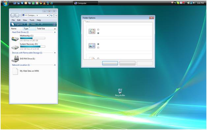Select filled radio beside thumbnail-grid icon

click(98, 33)
